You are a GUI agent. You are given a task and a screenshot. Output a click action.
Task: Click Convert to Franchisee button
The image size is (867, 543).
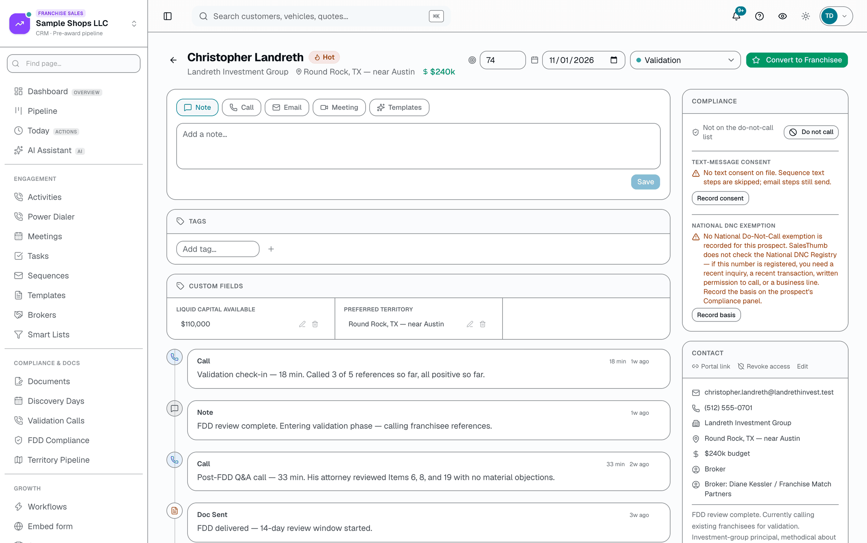pos(797,60)
